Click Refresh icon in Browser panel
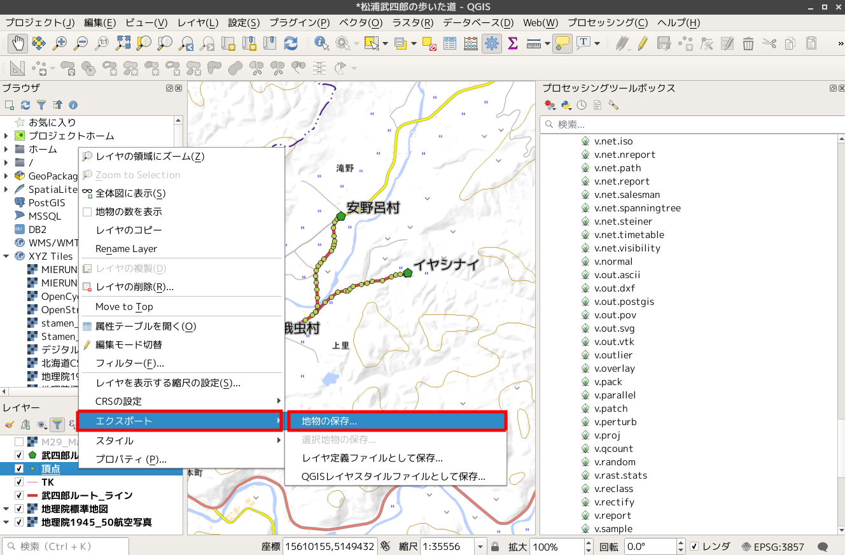 point(25,105)
